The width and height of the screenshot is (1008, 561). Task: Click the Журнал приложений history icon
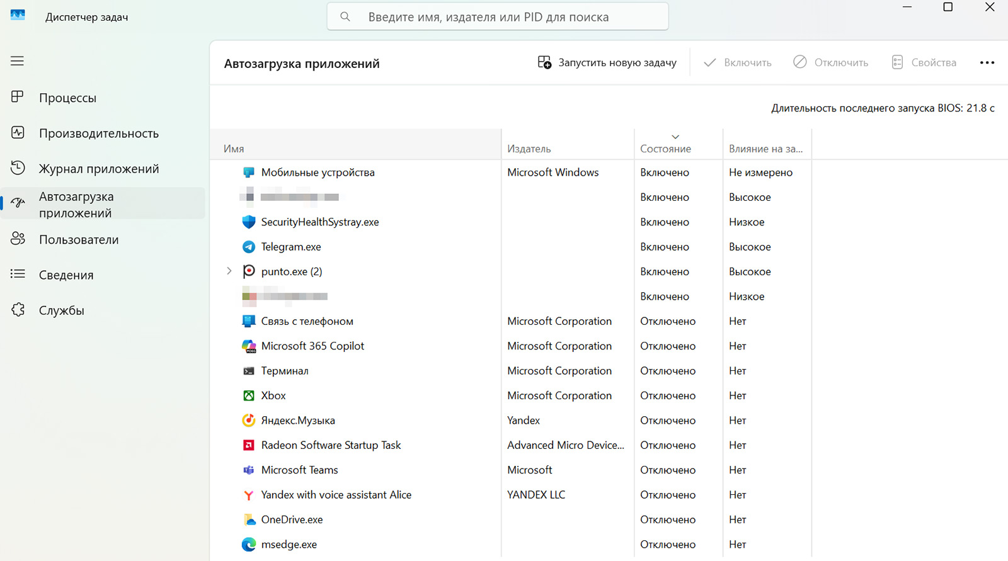coord(18,168)
